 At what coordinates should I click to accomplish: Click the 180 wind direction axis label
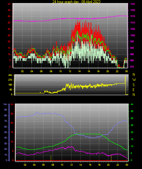(x=10, y=85)
